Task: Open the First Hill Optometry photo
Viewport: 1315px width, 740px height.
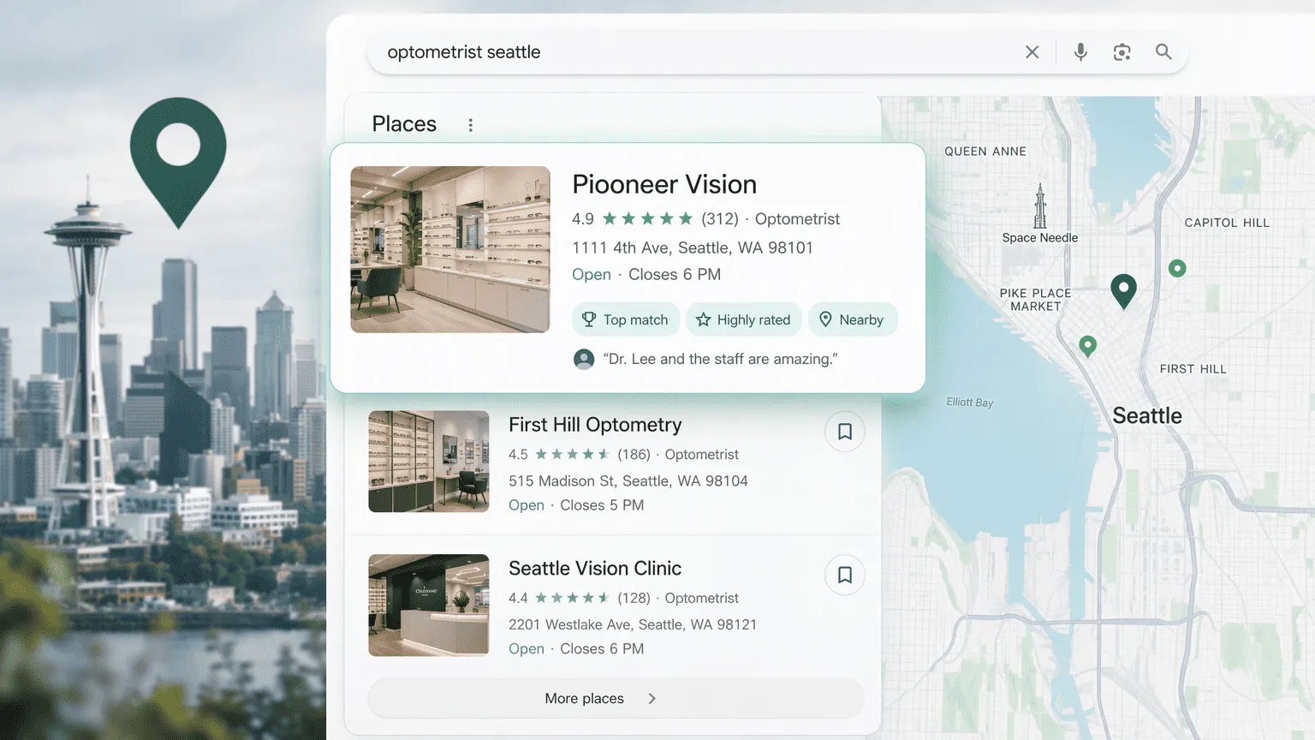Action: (x=429, y=462)
